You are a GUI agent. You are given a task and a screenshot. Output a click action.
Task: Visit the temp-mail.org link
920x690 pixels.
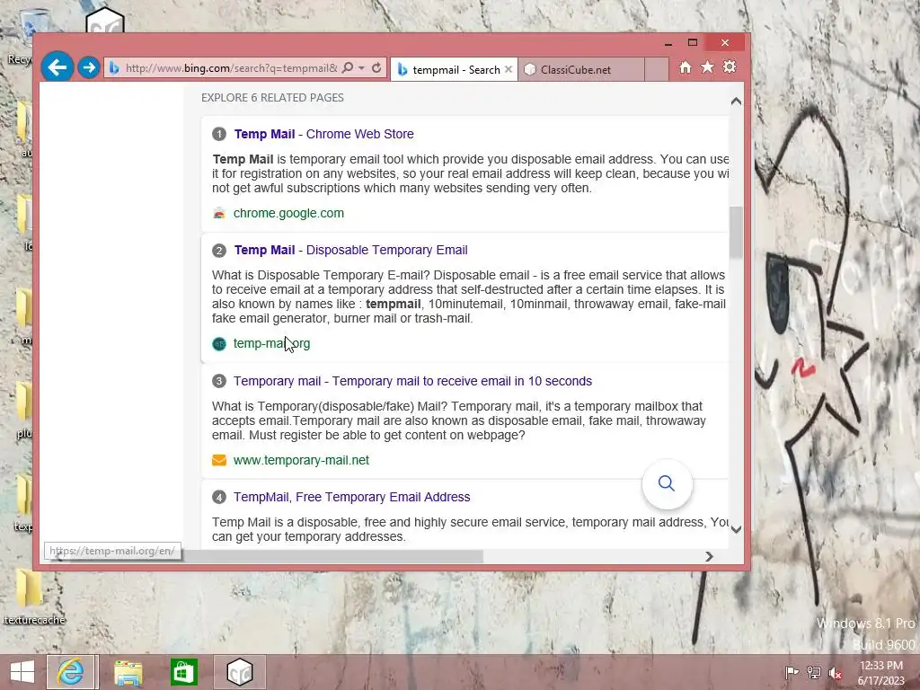(x=271, y=343)
